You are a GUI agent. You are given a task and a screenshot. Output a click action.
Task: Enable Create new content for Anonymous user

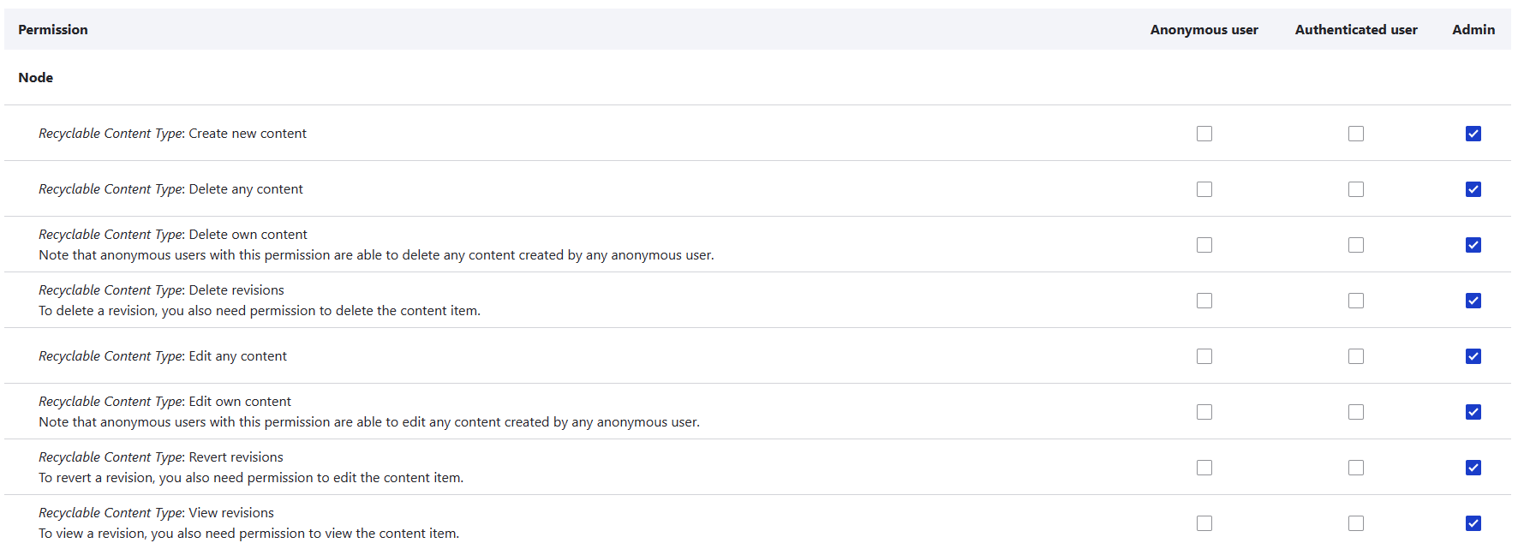coord(1204,134)
